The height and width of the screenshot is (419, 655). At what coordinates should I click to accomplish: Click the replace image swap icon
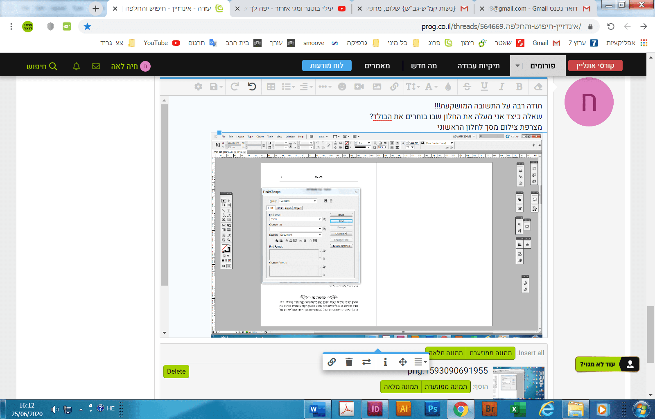tap(366, 362)
